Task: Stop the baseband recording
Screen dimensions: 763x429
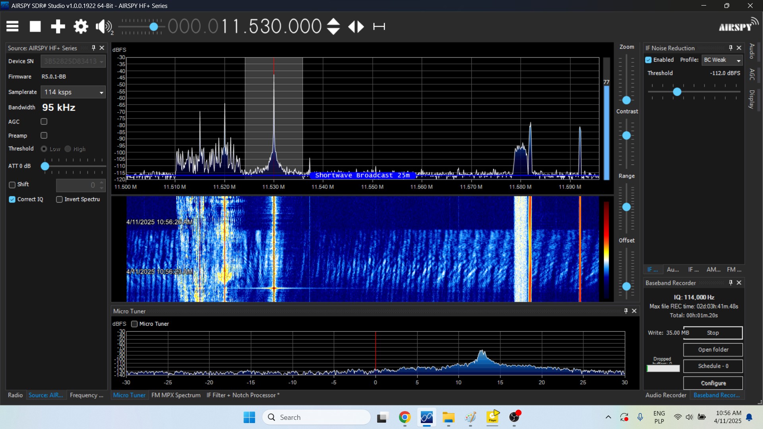Action: tap(713, 333)
